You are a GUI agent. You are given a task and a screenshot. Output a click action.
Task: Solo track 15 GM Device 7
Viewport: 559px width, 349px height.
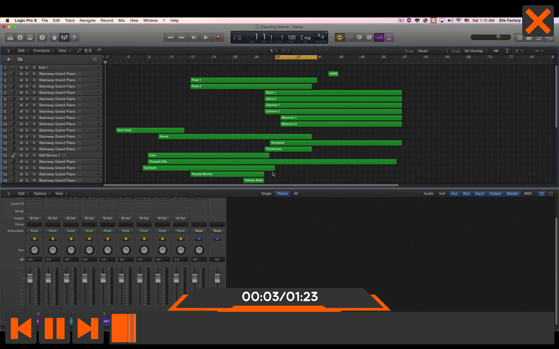point(27,155)
